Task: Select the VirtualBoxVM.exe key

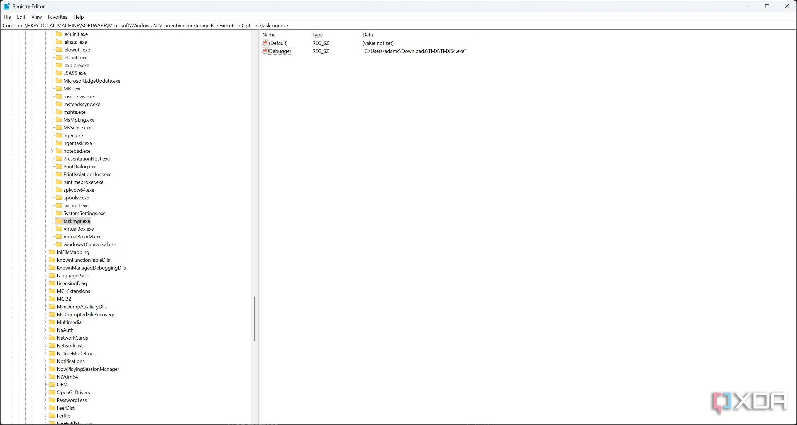Action: click(82, 236)
